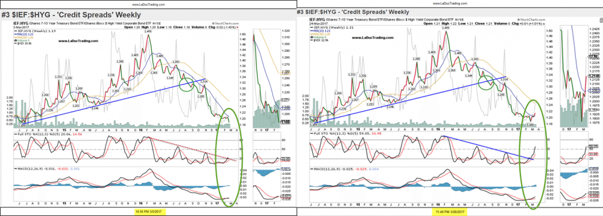The height and width of the screenshot is (216, 603).
Task: Click the 1.385 price label in left chart
Action: click(120, 61)
